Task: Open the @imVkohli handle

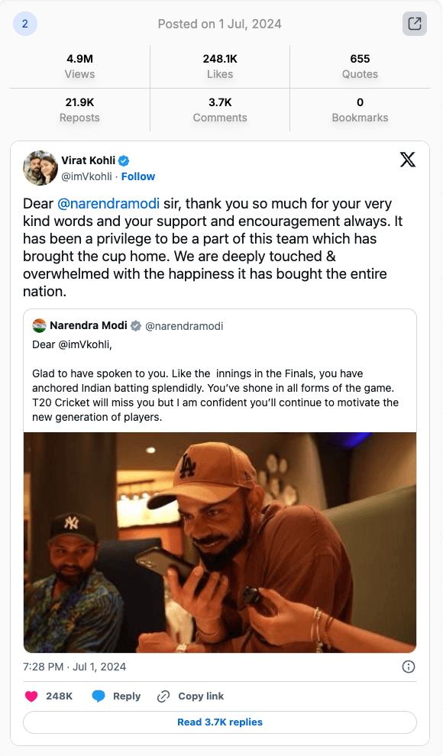Action: 87,176
